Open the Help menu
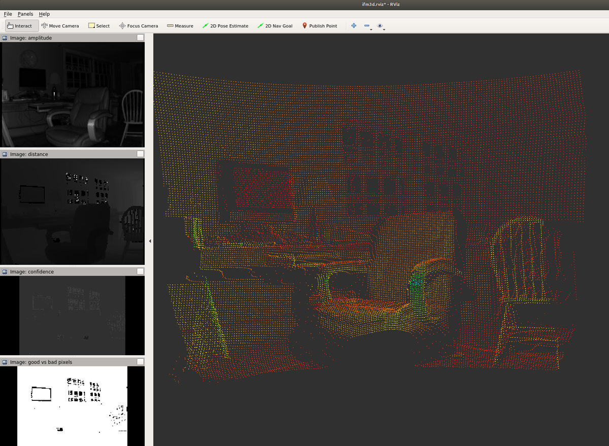The width and height of the screenshot is (609, 446). (44, 14)
